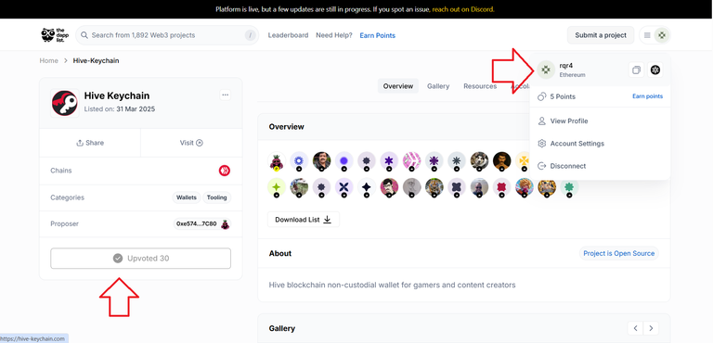713x343 pixels.
Task: Copy wallet address icon next to rqr4
Action: (636, 70)
